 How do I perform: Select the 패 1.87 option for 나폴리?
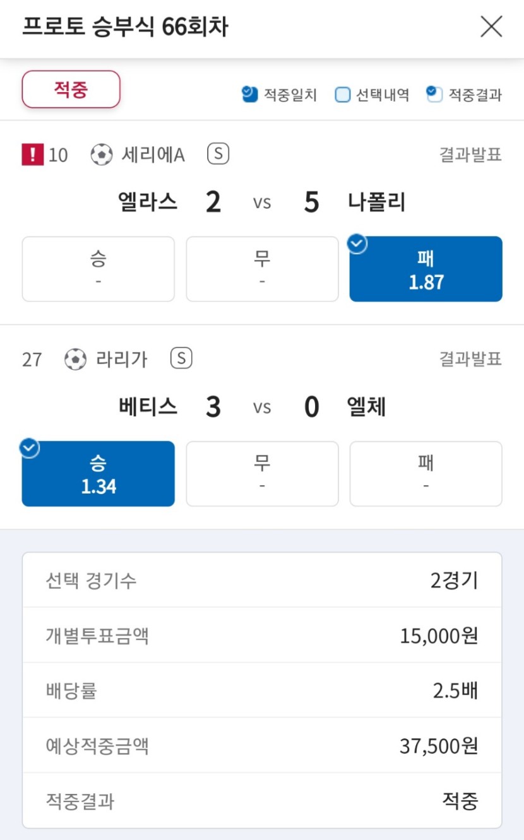pyautogui.click(x=426, y=269)
